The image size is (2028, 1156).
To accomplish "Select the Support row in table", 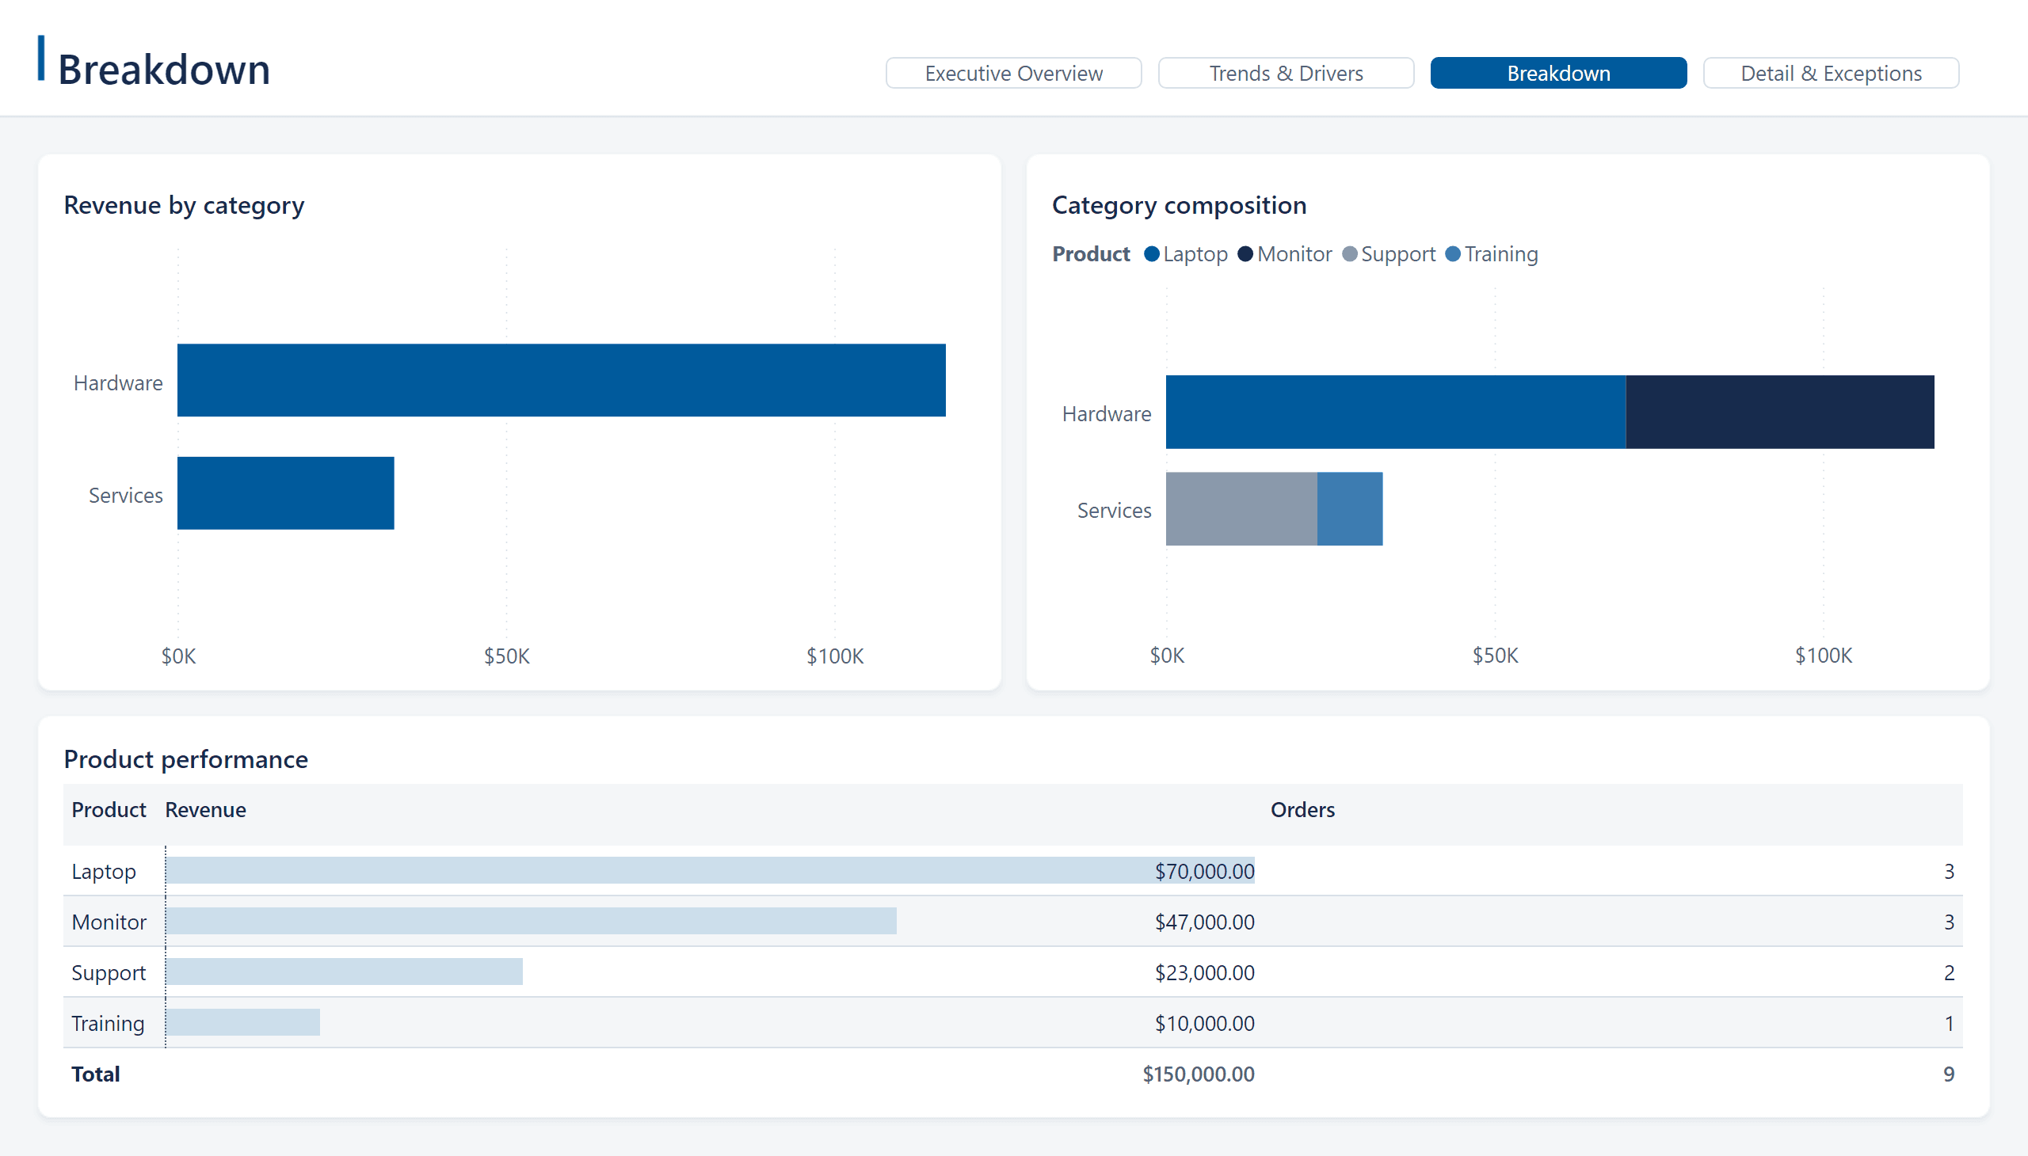I will click(1012, 972).
